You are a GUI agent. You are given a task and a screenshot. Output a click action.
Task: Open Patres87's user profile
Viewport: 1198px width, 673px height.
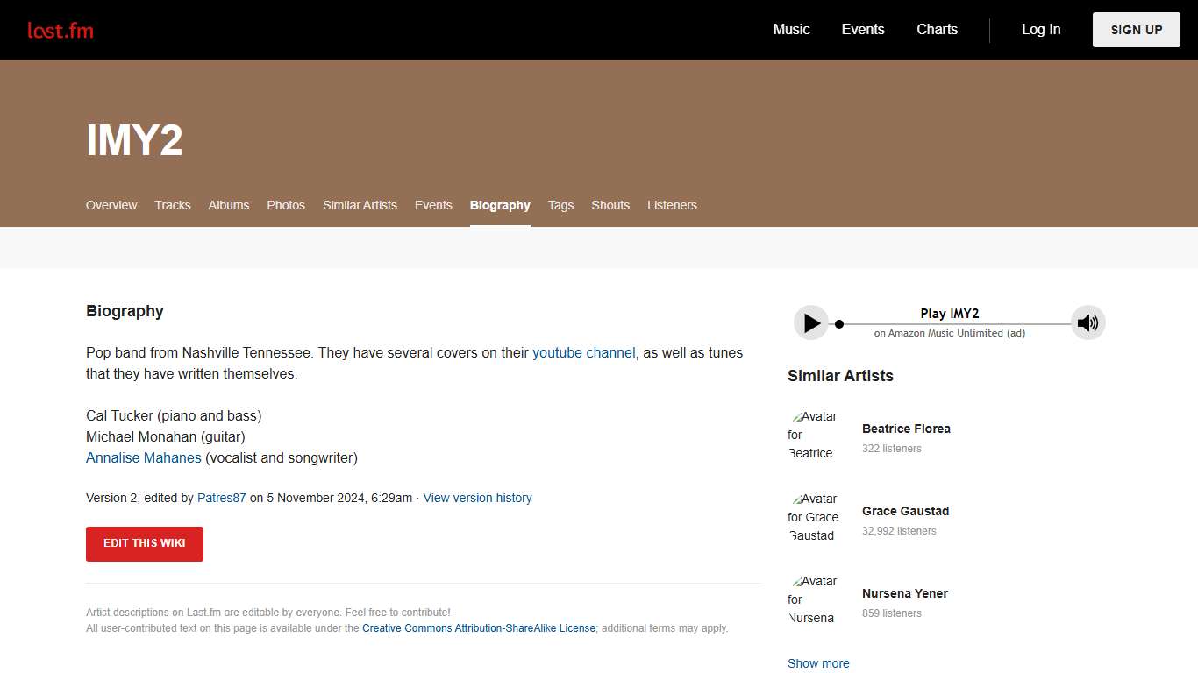click(x=221, y=498)
